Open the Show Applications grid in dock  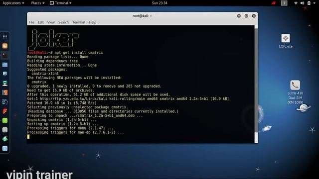click(5, 36)
